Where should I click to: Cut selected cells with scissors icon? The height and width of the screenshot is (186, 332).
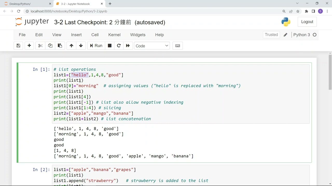40,46
